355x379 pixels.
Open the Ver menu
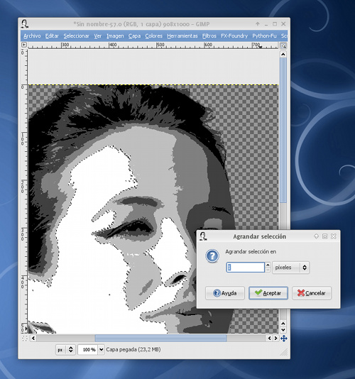pyautogui.click(x=98, y=36)
